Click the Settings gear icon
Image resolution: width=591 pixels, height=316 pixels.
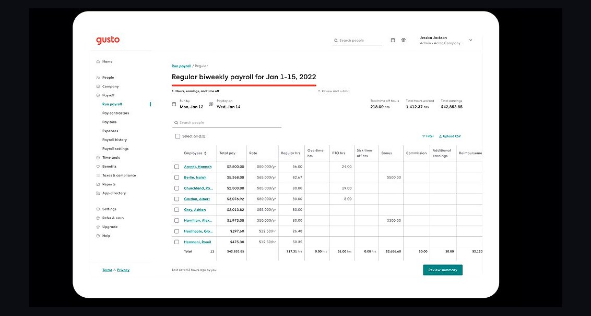[x=98, y=209]
